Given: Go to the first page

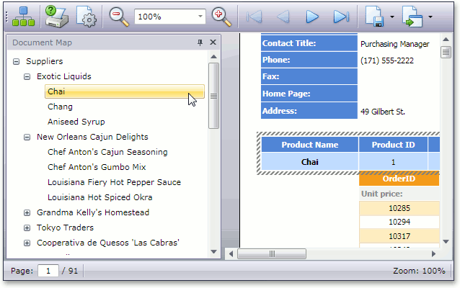Looking at the screenshot, I should (255, 16).
